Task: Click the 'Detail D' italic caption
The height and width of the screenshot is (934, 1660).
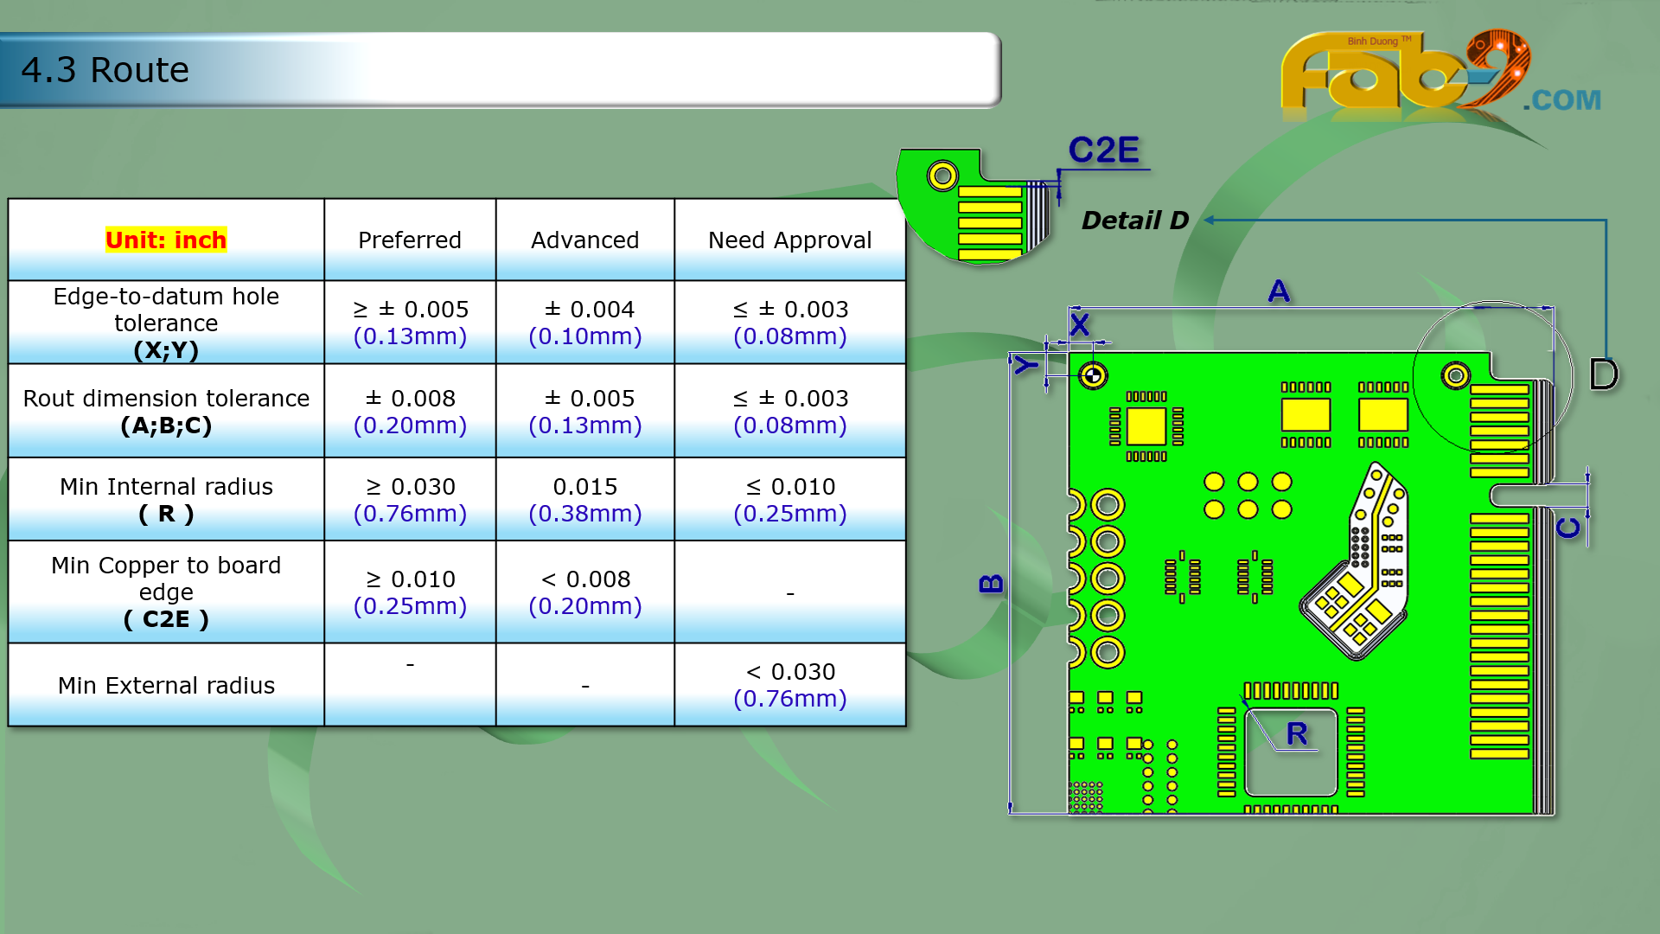Action: point(1134,221)
